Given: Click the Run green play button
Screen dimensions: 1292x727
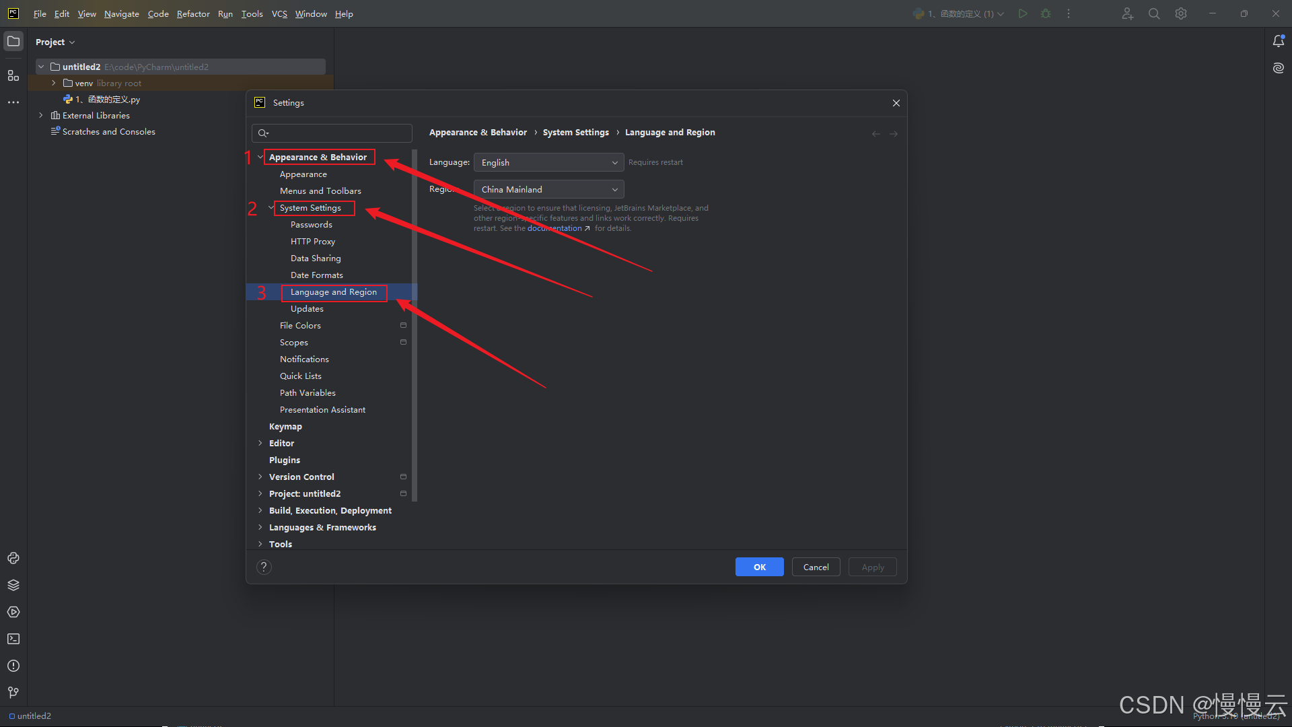Looking at the screenshot, I should pos(1023,13).
